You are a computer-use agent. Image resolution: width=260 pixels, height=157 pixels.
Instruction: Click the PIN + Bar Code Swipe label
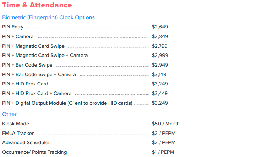click(27, 65)
